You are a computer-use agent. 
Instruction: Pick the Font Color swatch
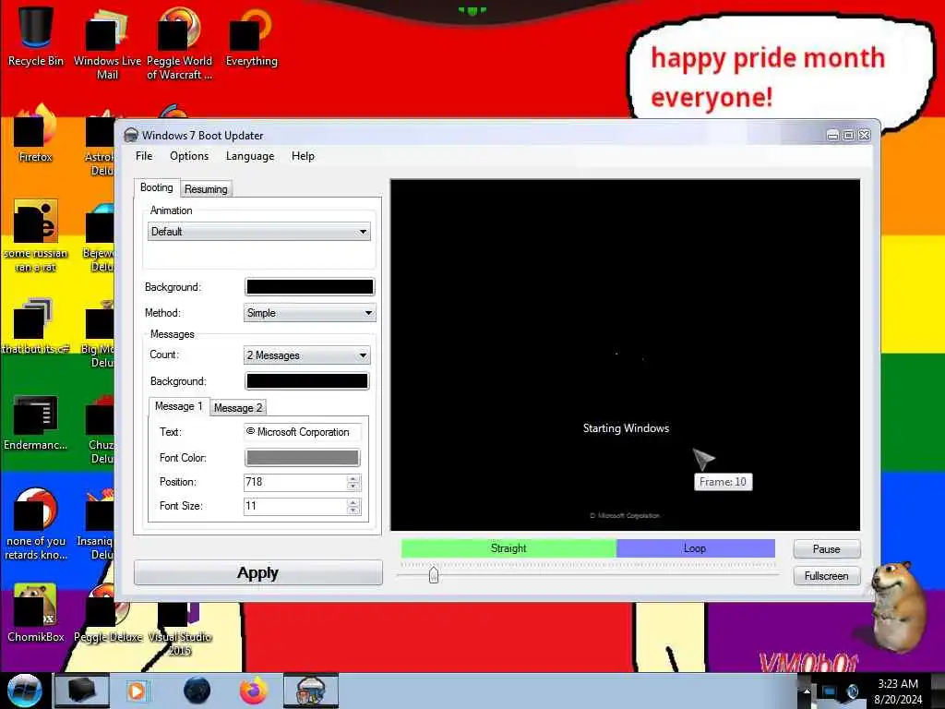pyautogui.click(x=302, y=458)
